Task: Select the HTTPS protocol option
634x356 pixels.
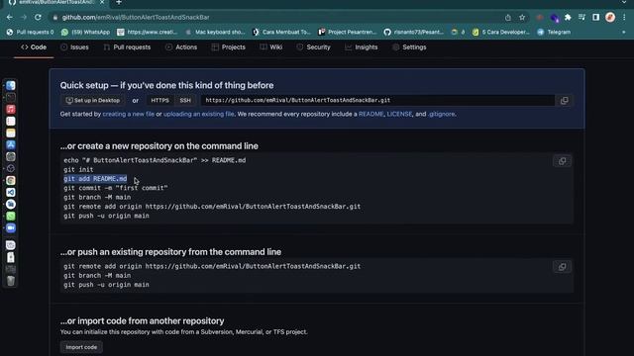Action: [159, 101]
